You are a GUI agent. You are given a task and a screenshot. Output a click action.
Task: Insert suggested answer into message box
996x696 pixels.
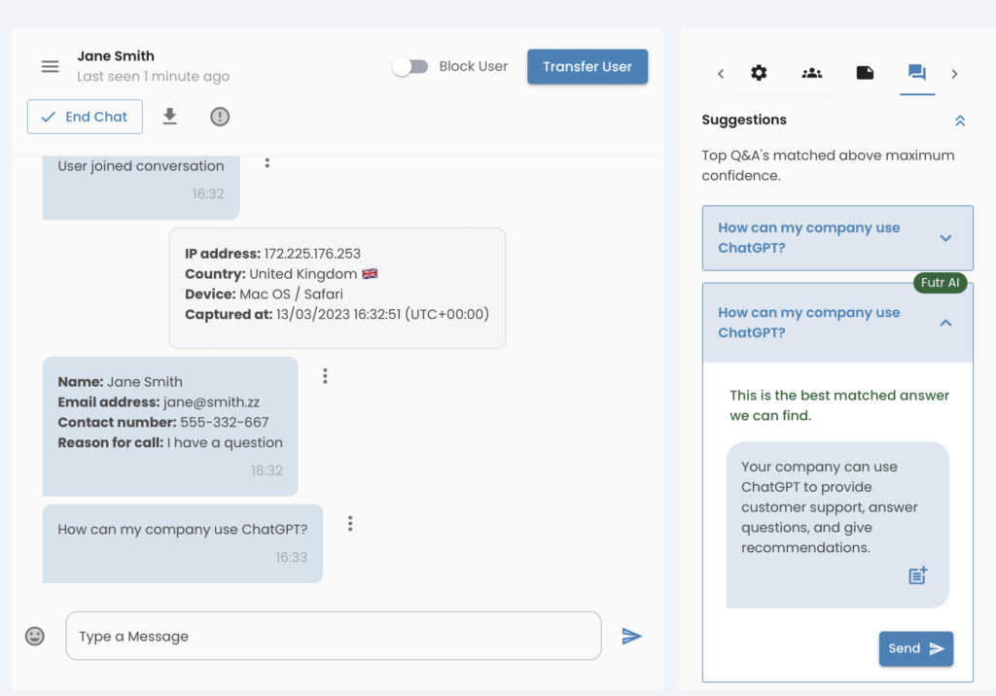coord(917,575)
